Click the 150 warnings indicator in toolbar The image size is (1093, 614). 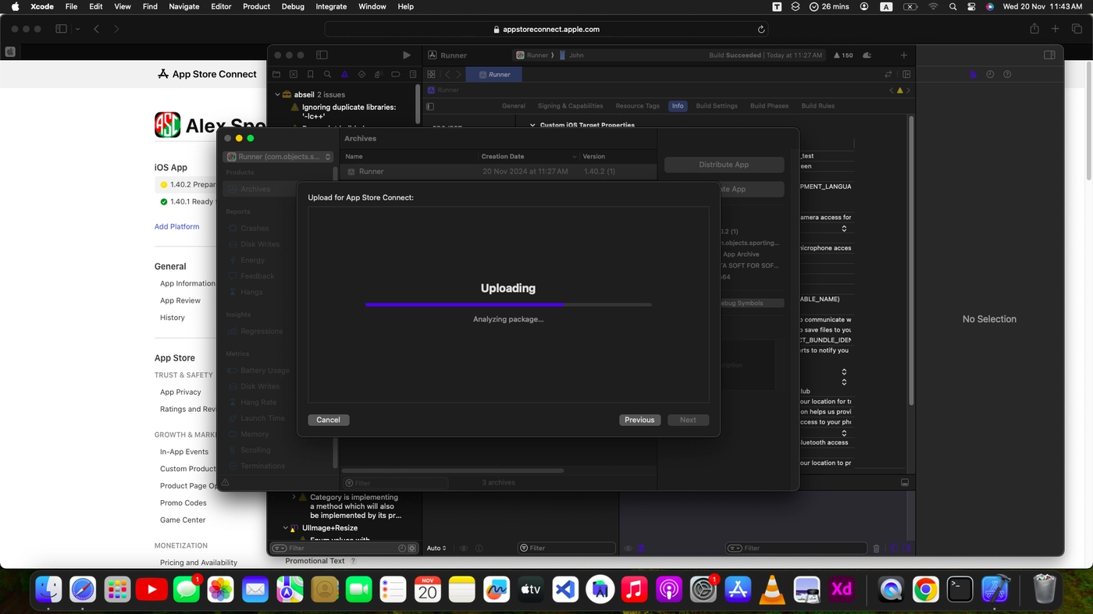(843, 55)
